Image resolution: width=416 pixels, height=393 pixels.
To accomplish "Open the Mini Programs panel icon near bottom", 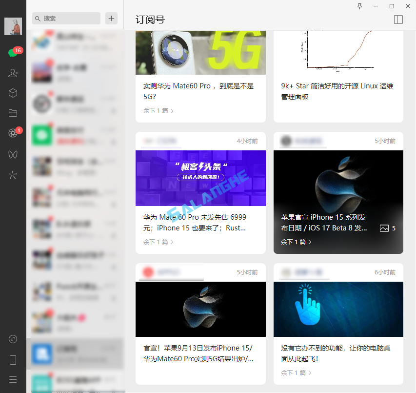I will coord(13,339).
